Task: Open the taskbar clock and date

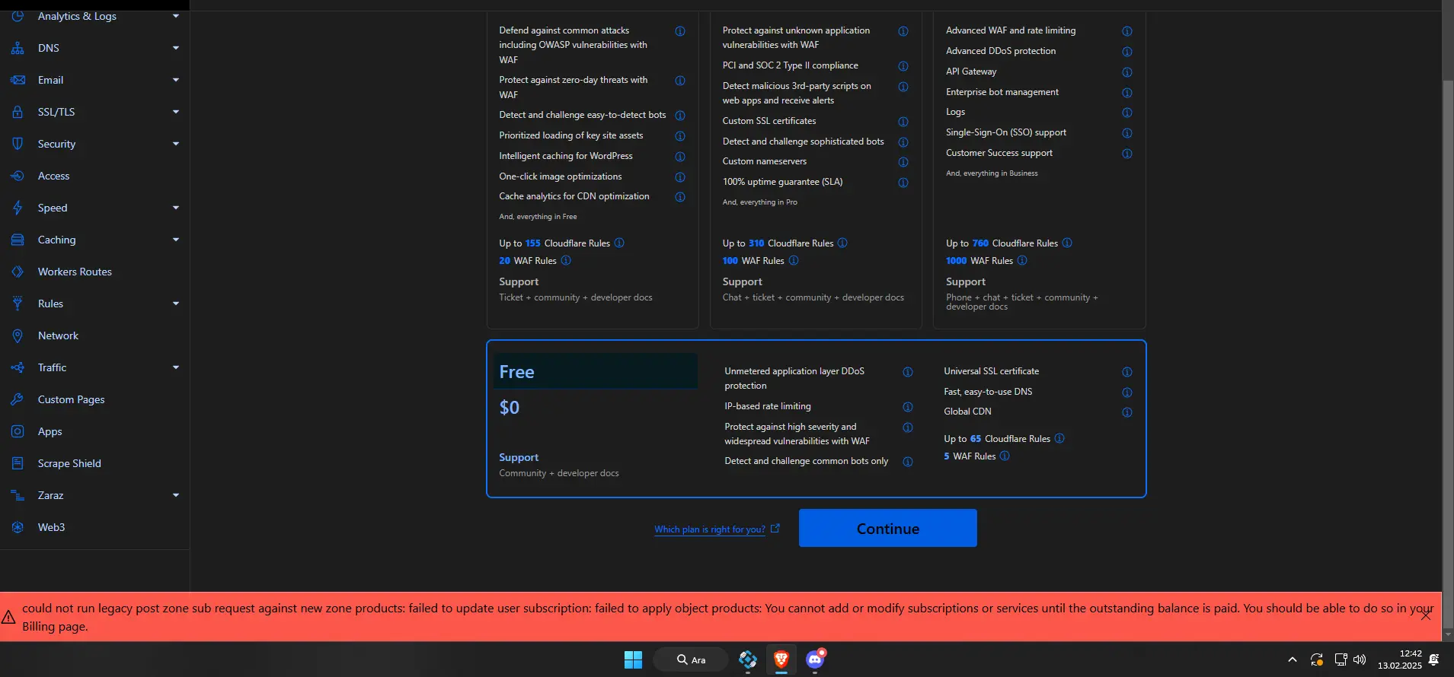Action: pyautogui.click(x=1400, y=660)
